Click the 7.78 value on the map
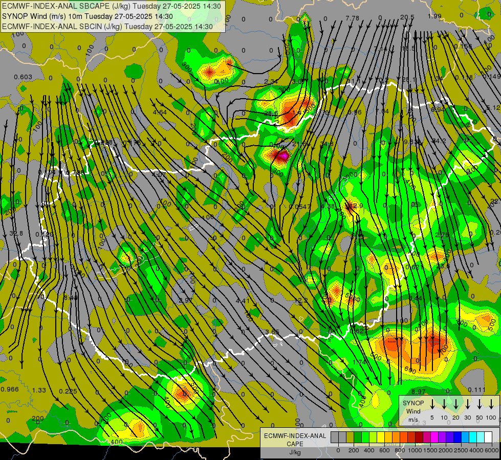 (353, 18)
